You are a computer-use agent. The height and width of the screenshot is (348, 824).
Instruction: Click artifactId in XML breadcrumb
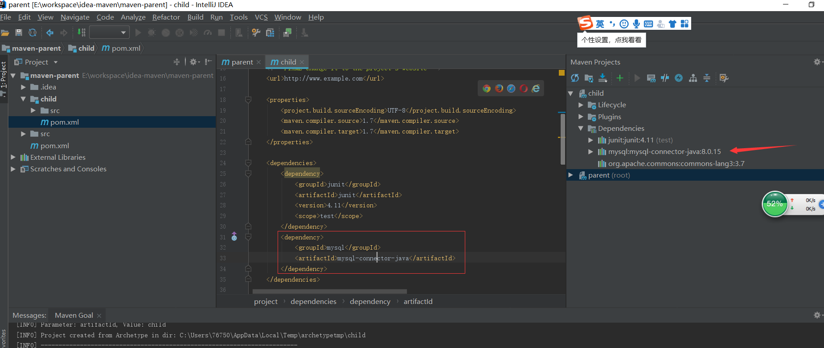(418, 301)
